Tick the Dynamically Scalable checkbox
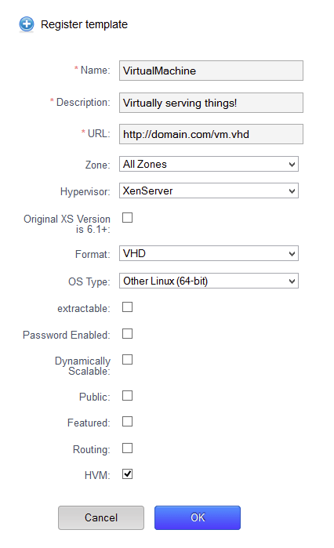This screenshot has width=334, height=548. pos(127,359)
